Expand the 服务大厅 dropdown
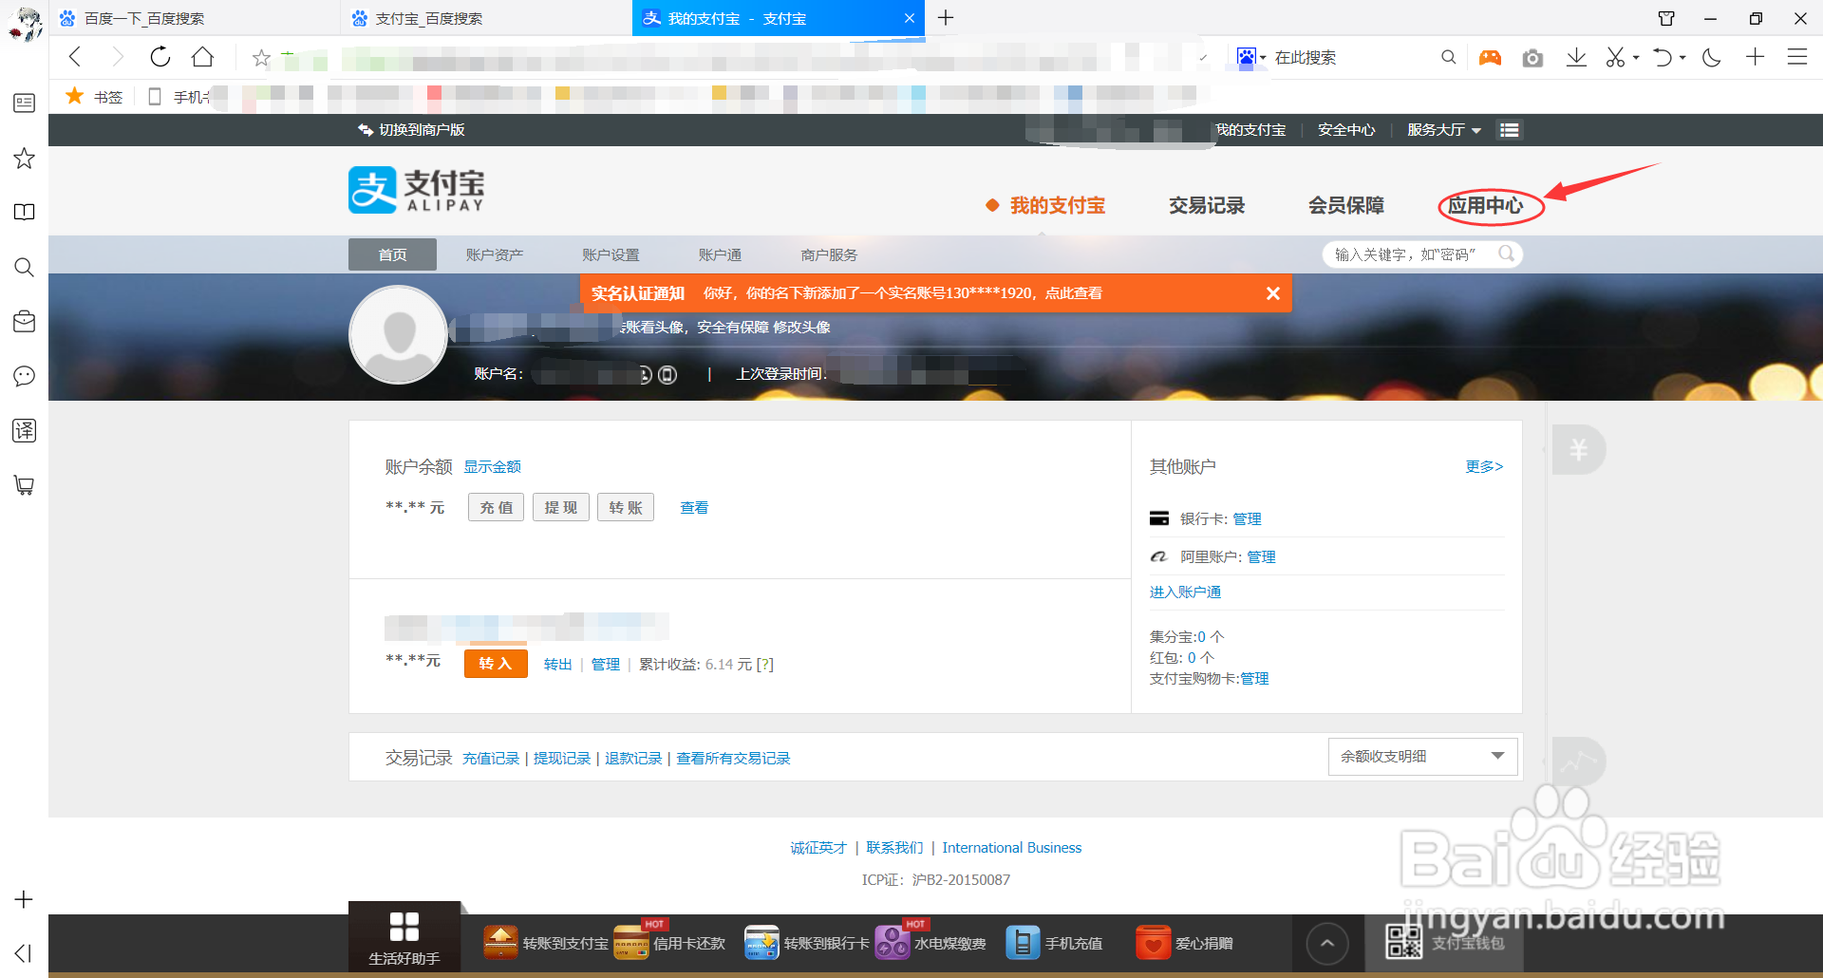Screen dimensions: 1823x978 (1443, 130)
